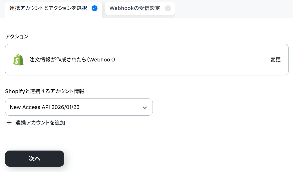Click the 変更 link in the action card
Viewport: 293px width, 172px height.
point(276,60)
